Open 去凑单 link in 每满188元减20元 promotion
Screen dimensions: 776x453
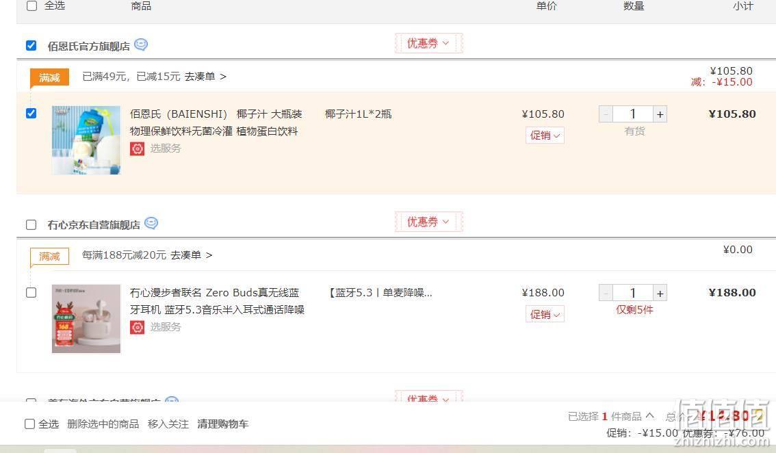pyautogui.click(x=192, y=255)
